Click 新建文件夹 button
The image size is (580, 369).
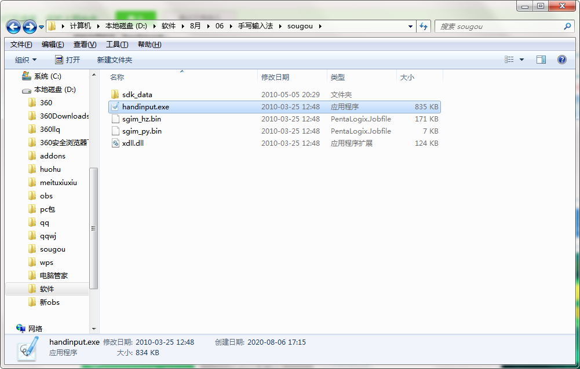click(x=115, y=60)
